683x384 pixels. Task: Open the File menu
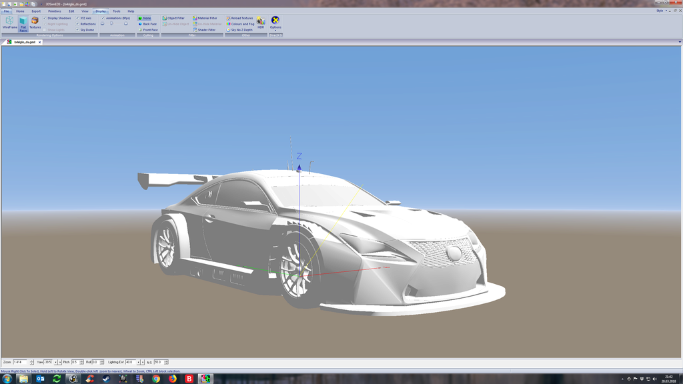(x=6, y=11)
